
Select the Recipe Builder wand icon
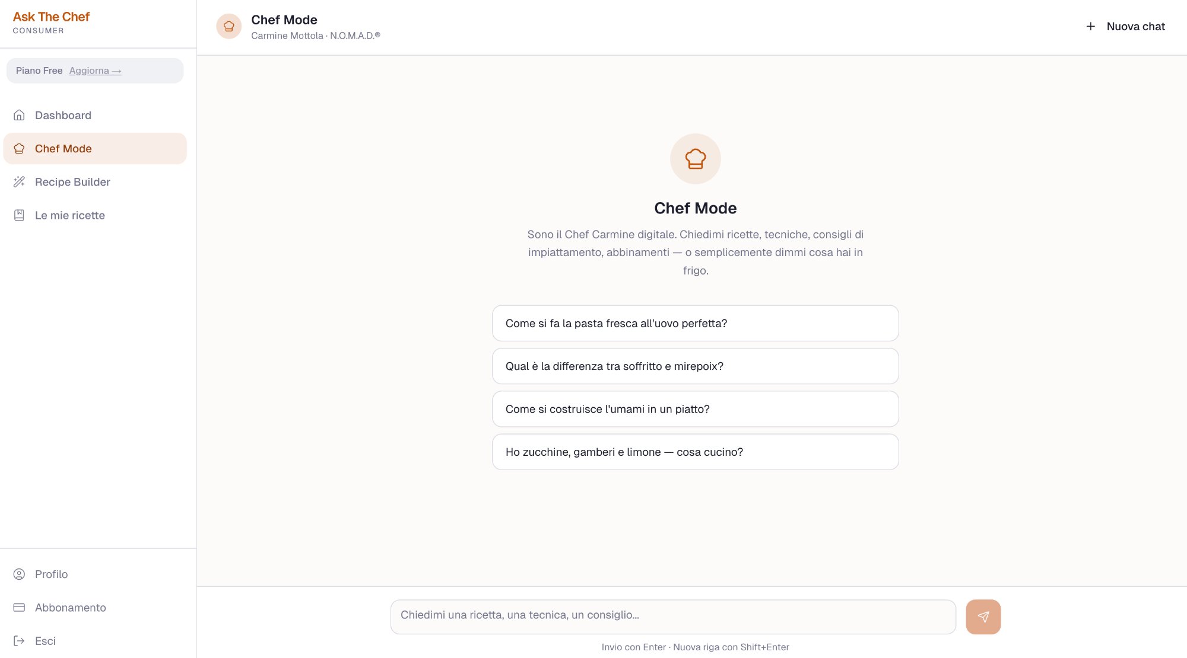[x=20, y=181]
